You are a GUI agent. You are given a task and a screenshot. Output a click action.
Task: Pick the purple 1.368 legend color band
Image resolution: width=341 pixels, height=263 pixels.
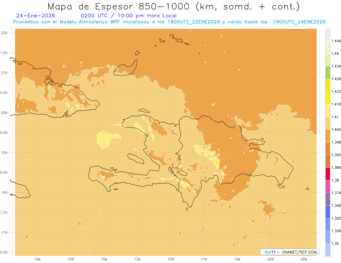coord(328,199)
